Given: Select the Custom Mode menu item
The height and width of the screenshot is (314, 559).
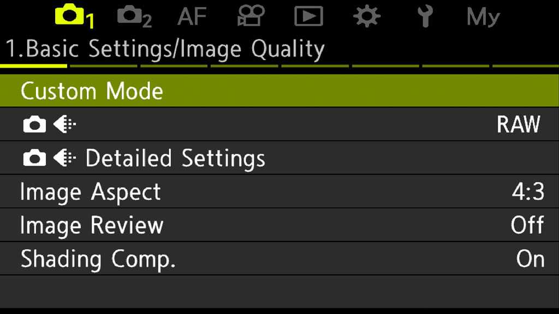Looking at the screenshot, I should click(92, 91).
